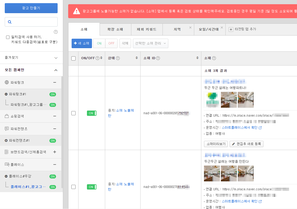Toggle ON switch for first 소재 row

92,113
